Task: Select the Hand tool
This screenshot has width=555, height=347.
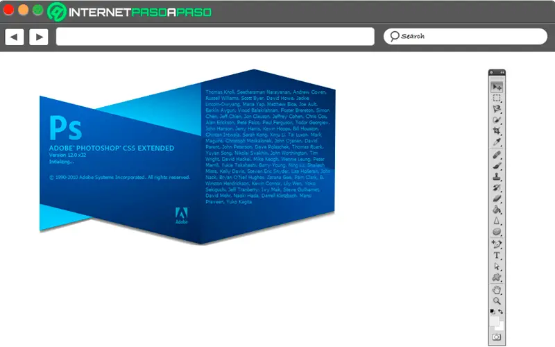Action: tap(497, 290)
